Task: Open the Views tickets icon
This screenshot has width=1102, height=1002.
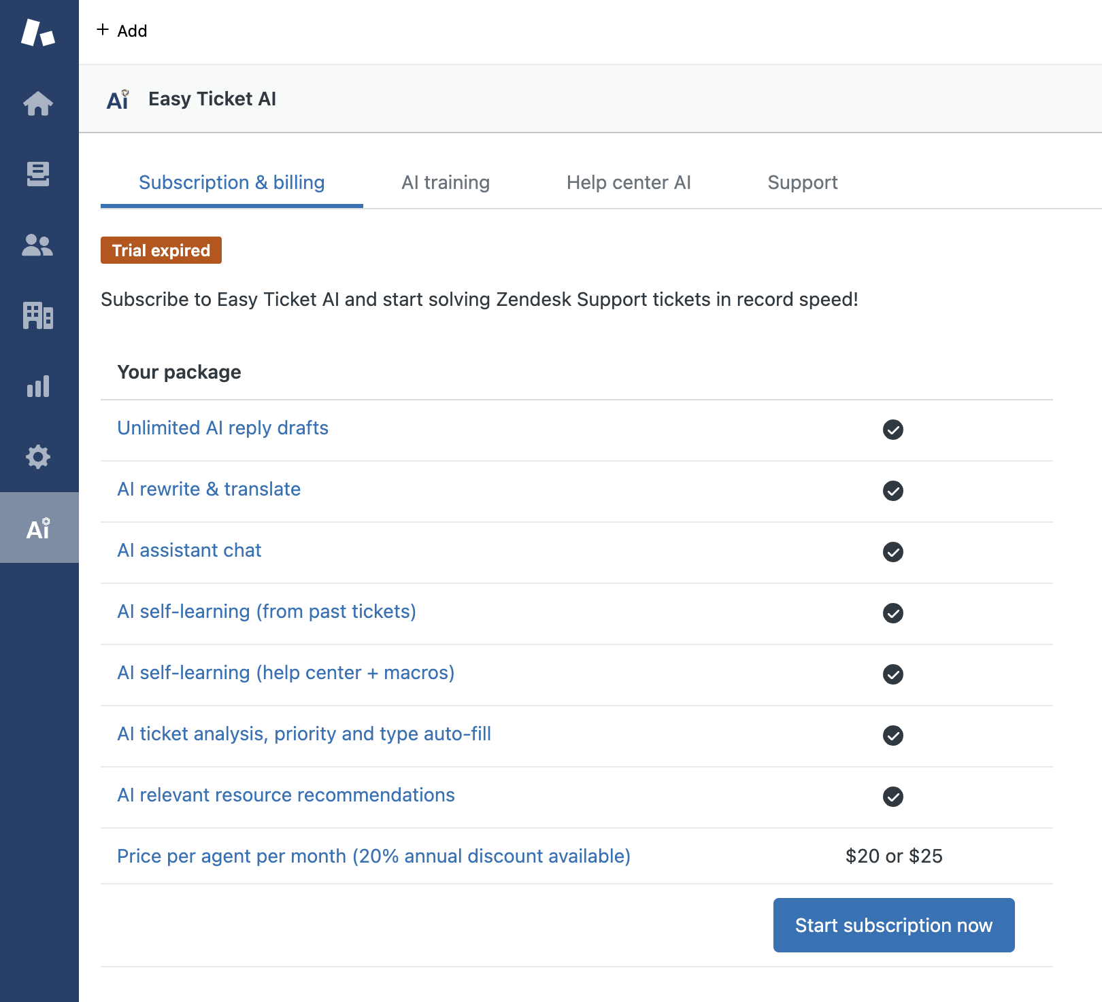Action: click(38, 174)
